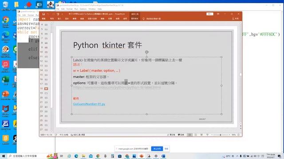This screenshot has height=159, width=284.
Task: Click the 中文(台灣) language indicator in status bar
Action: (64, 135)
